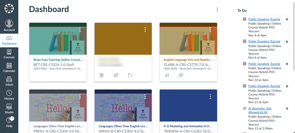Open Help with the 7 notifications badge
Image resolution: width=295 pixels, height=133 pixels.
pos(9,122)
